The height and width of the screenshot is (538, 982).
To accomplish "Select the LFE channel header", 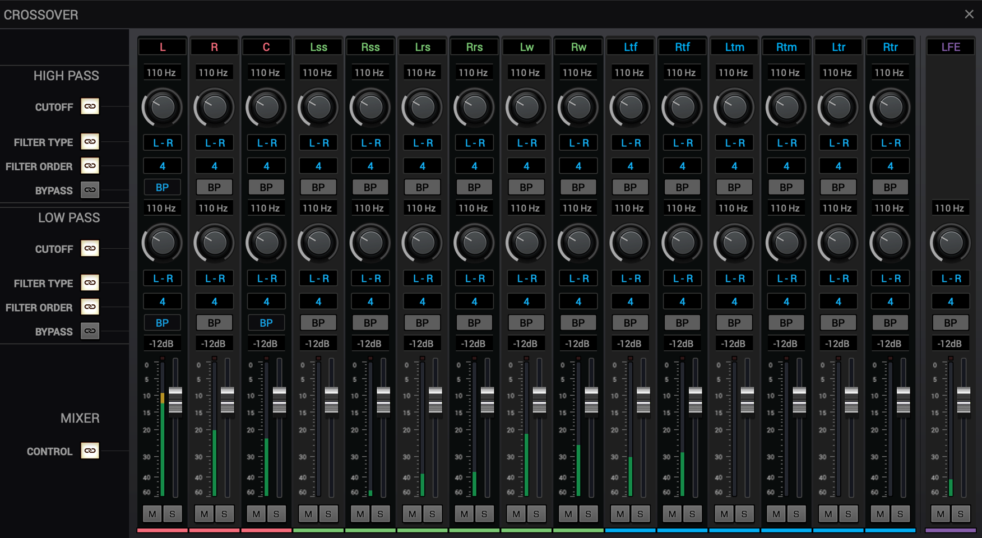I will coord(949,47).
